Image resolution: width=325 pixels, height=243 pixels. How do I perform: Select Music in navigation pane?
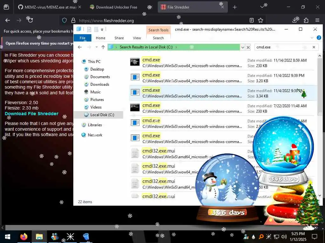95,92
